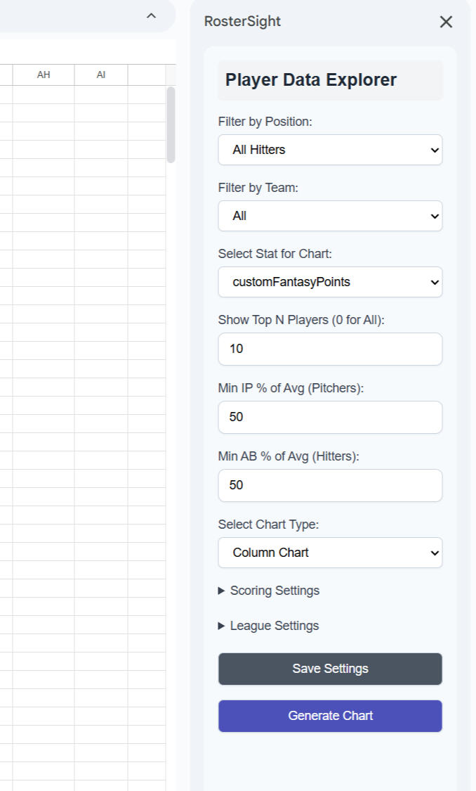The width and height of the screenshot is (476, 791).
Task: Click the Save Settings button
Action: point(330,669)
